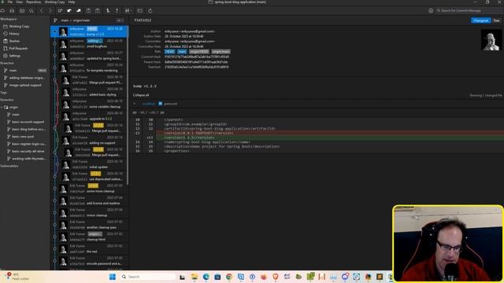
Task: Click the Collapse all link
Action: coord(141,95)
